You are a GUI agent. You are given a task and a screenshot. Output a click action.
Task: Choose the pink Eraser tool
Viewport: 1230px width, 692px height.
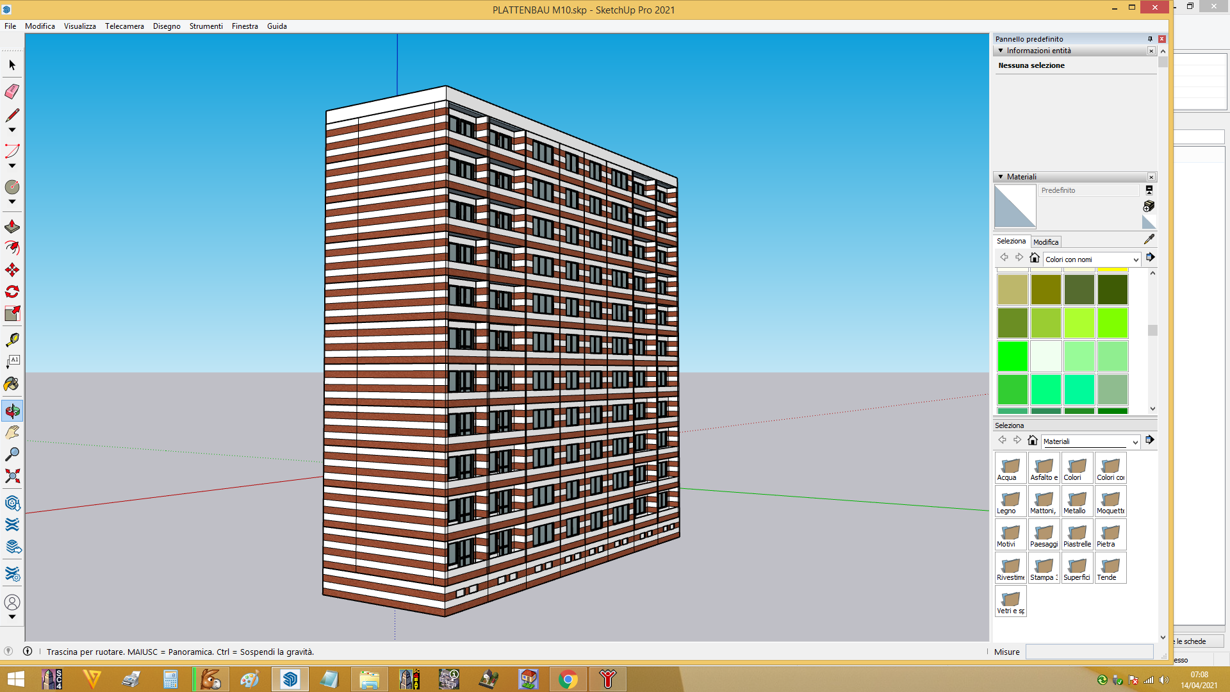point(12,92)
